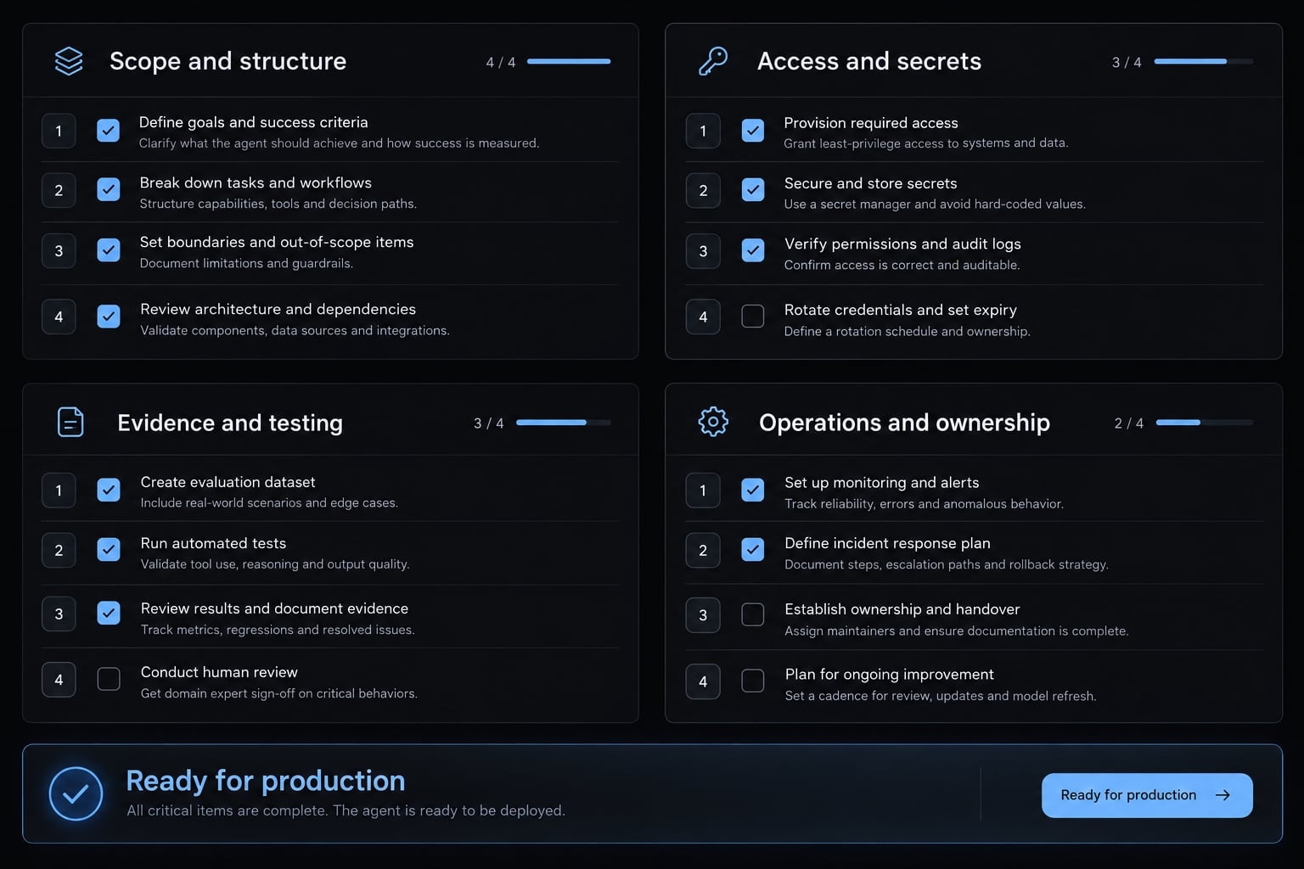Click the document icon beside Evidence and testing
This screenshot has height=869, width=1304.
[70, 422]
